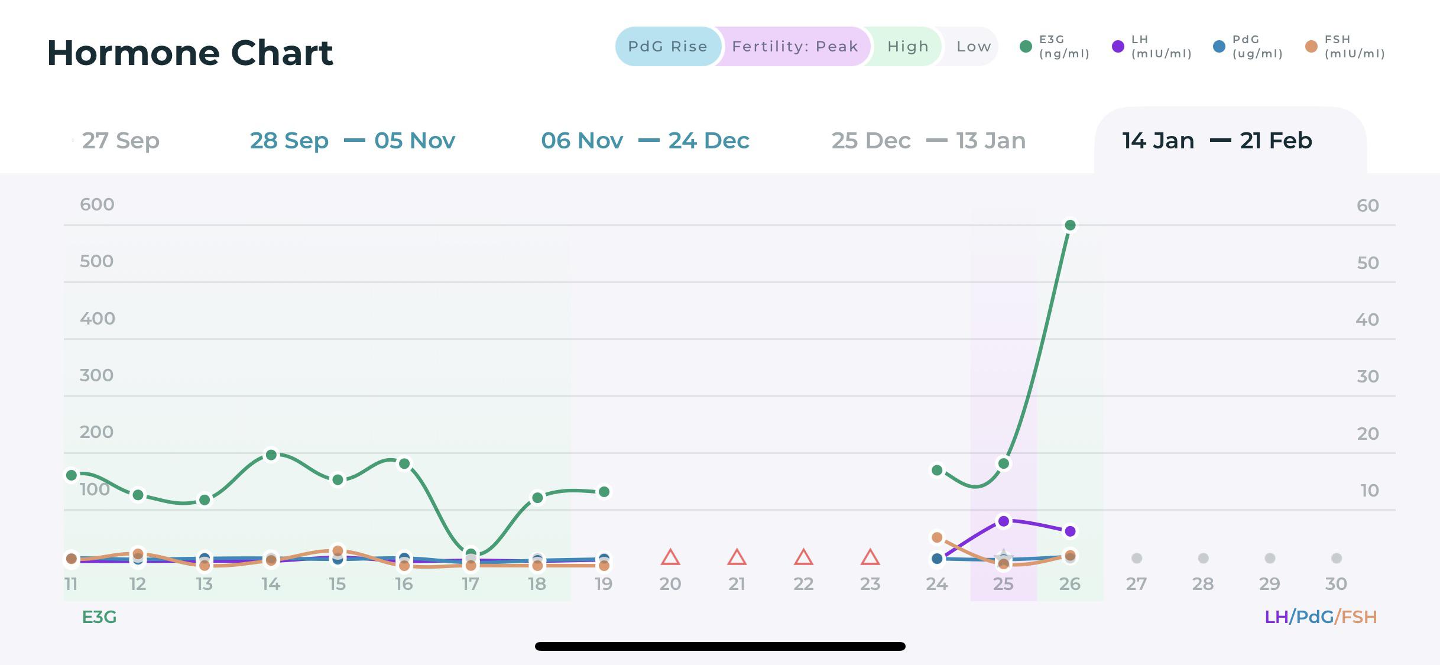Toggle E3G series in legend
The width and height of the screenshot is (1440, 665).
coord(1055,47)
